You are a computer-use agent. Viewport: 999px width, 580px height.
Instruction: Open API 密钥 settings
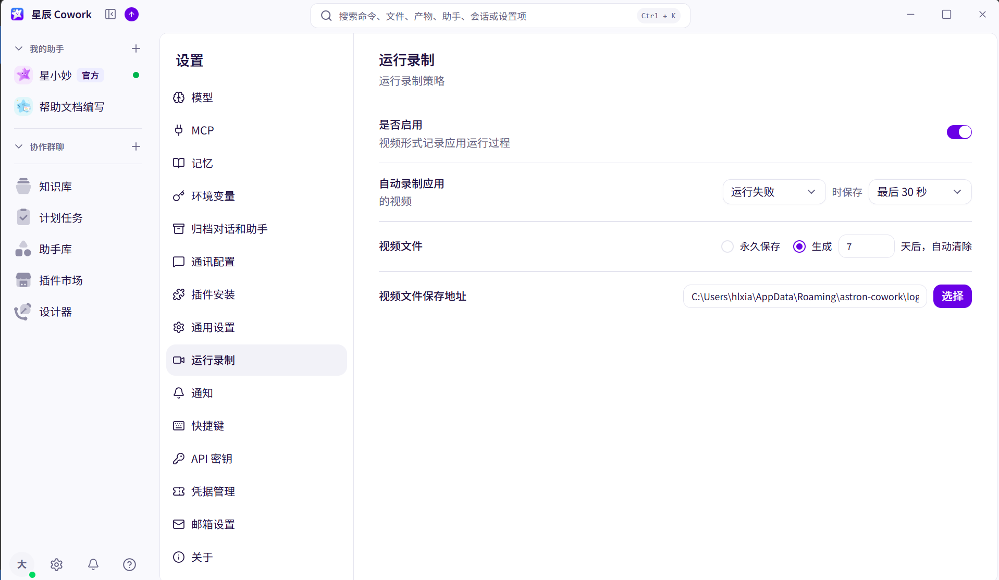[x=256, y=459]
